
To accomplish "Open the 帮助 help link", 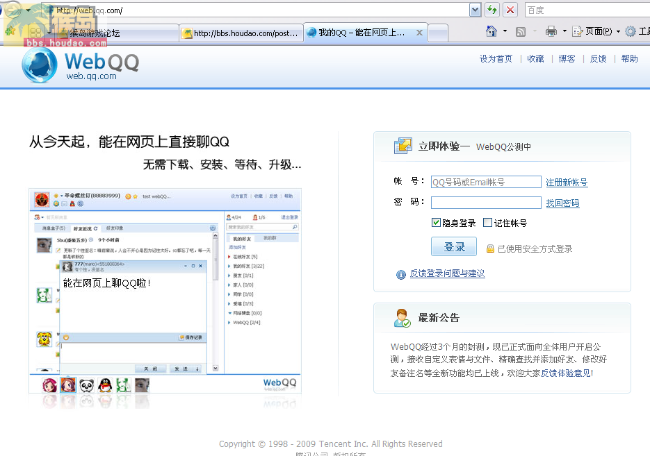I will click(x=629, y=59).
